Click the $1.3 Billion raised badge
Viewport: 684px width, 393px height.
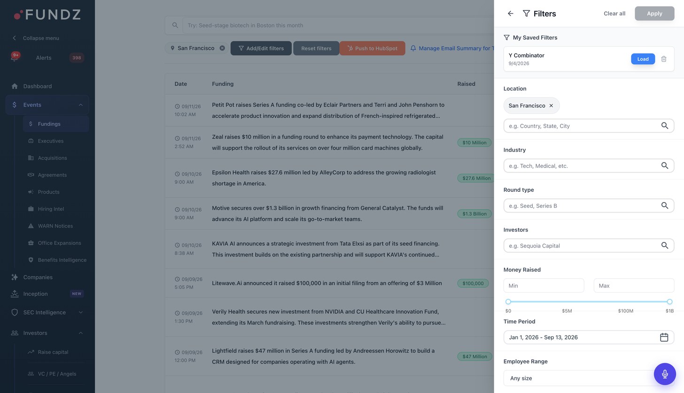coord(474,214)
